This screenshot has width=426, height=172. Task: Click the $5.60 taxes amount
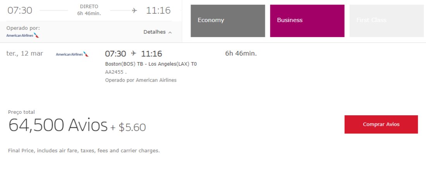(132, 127)
